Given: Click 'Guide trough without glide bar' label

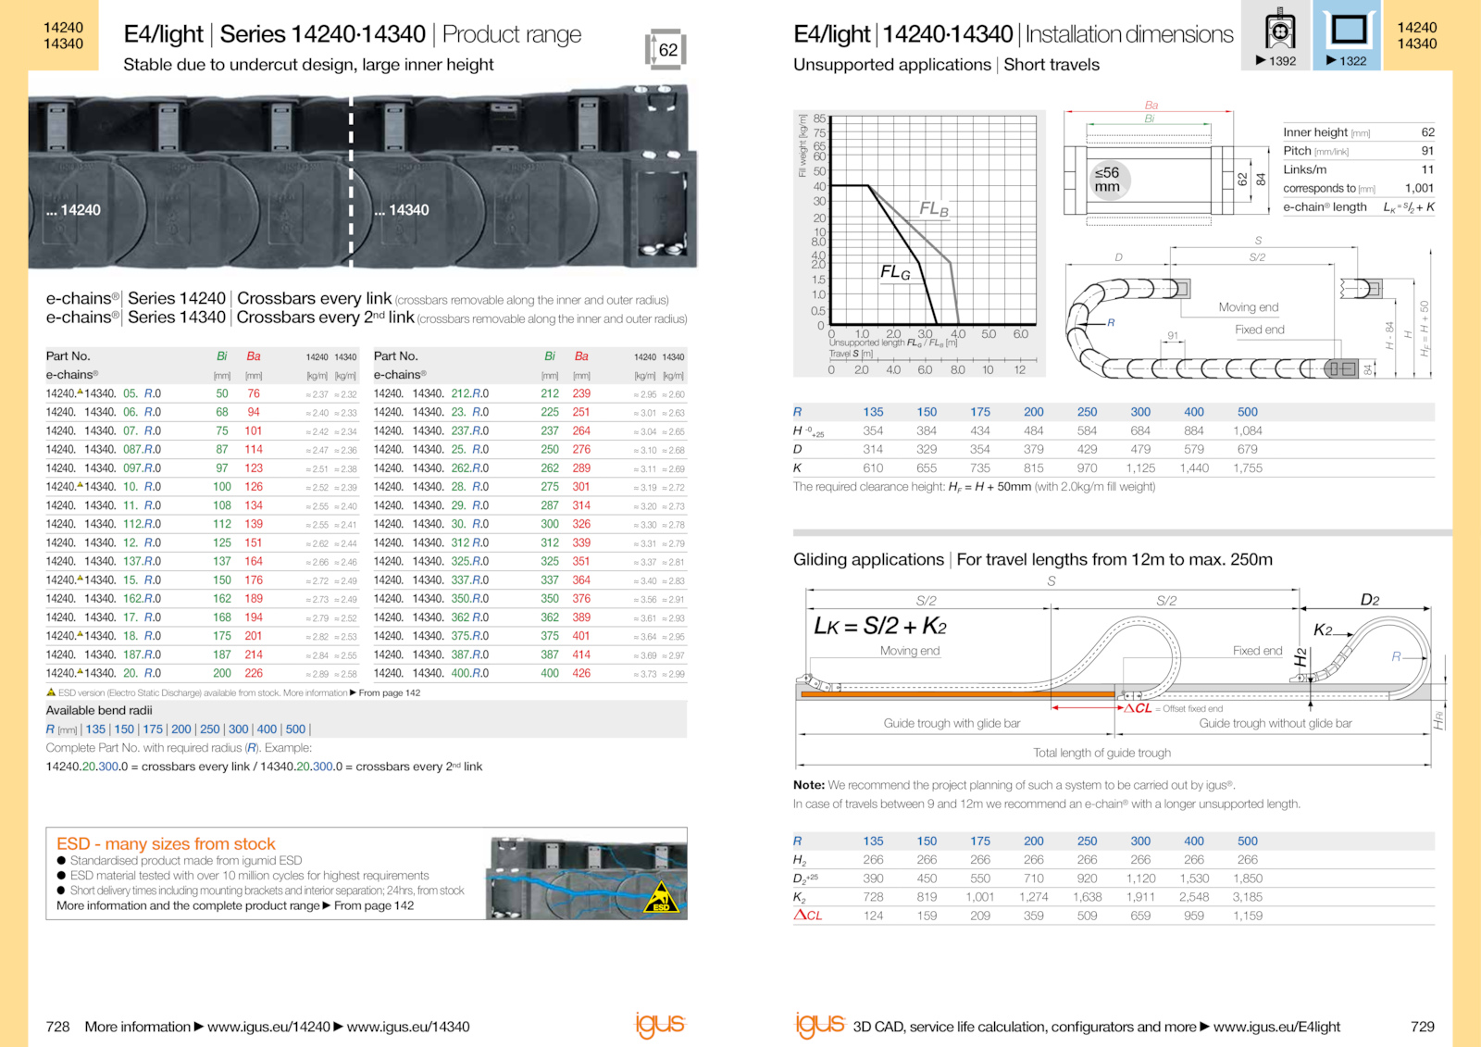Looking at the screenshot, I should pyautogui.click(x=1276, y=723).
